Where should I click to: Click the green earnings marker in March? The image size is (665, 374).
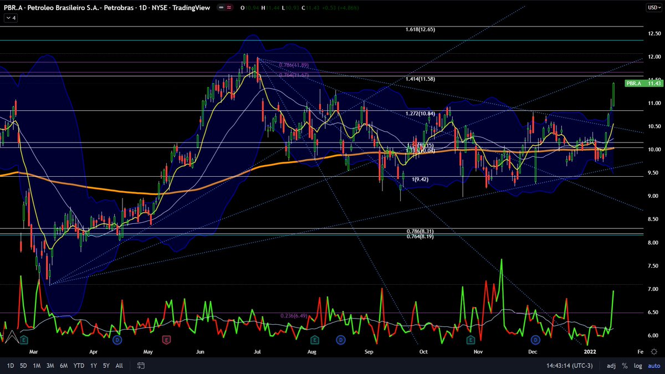coord(24,339)
